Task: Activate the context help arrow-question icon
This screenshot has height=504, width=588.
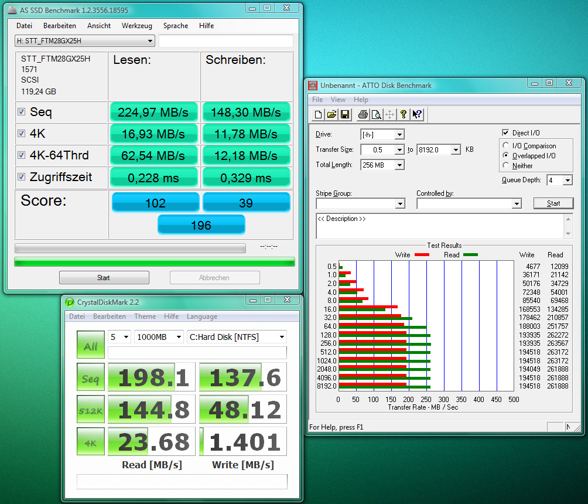Action: (417, 114)
